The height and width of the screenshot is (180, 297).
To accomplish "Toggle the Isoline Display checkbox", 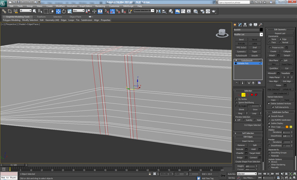I will point(269,123).
